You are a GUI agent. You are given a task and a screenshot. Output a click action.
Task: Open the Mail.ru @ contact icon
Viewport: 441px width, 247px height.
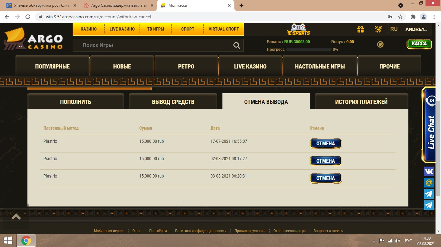click(x=429, y=183)
